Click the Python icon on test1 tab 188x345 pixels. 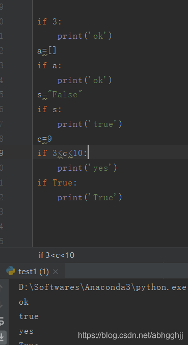click(x=11, y=271)
